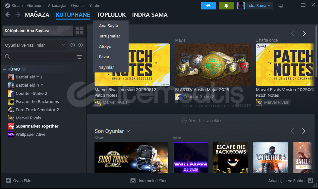Open the Oyunlar ve Yazılımlar dropdown
Image resolution: width=318 pixels, height=189 pixels.
pos(35,45)
